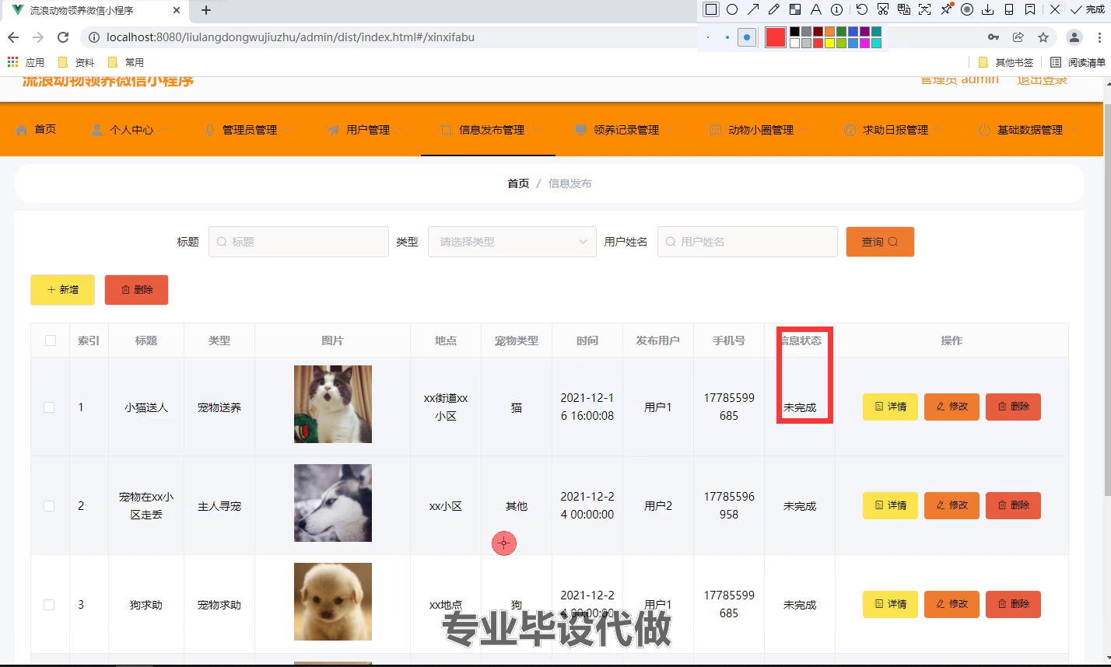Open the 常用 bookmarks folder
Screen dimensions: 1111x667
[125, 62]
